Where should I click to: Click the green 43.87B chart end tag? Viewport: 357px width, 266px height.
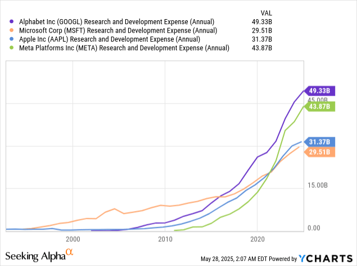click(x=320, y=106)
